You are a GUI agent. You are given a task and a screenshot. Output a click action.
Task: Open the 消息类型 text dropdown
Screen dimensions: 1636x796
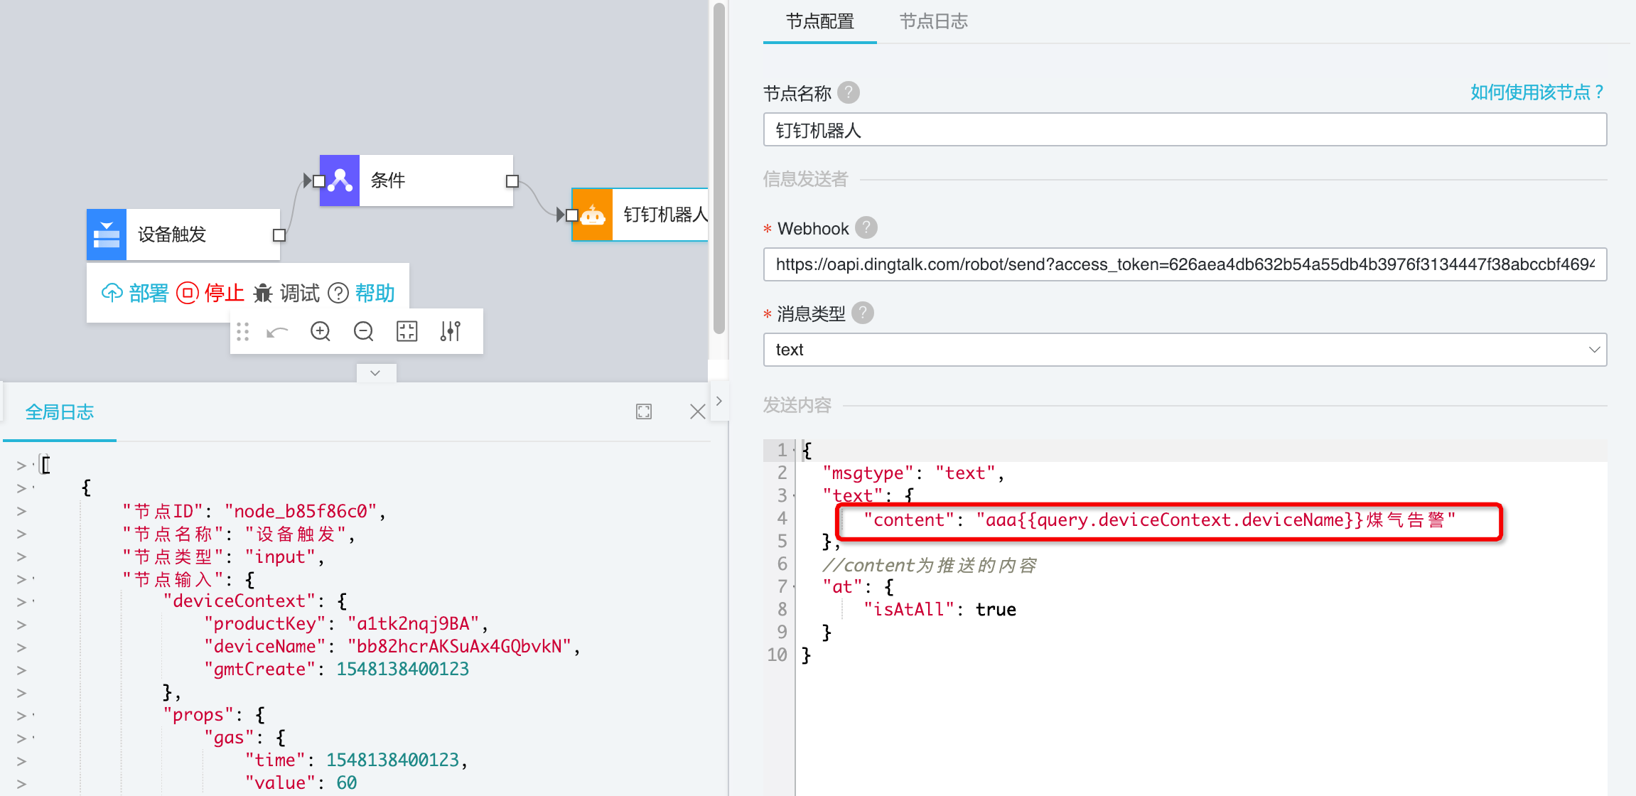(x=1185, y=350)
